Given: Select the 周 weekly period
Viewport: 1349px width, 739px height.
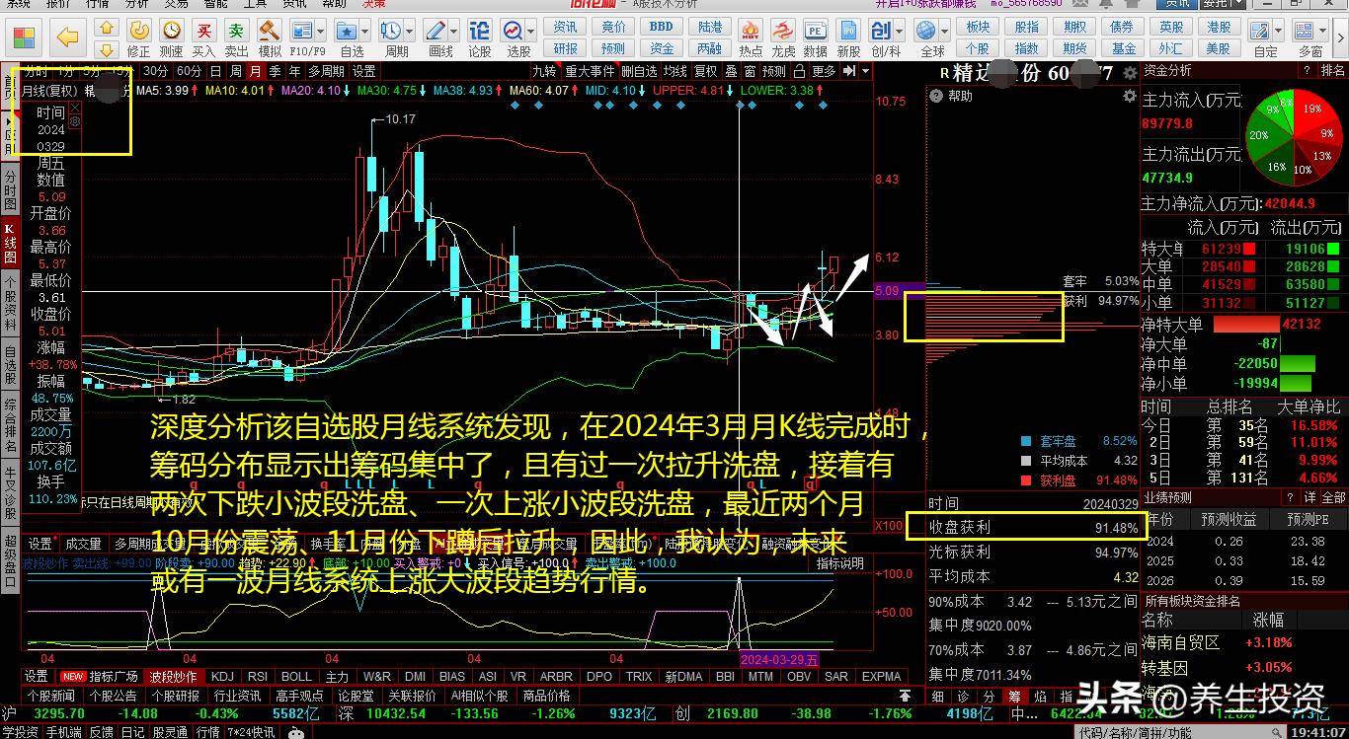Looking at the screenshot, I should (235, 71).
